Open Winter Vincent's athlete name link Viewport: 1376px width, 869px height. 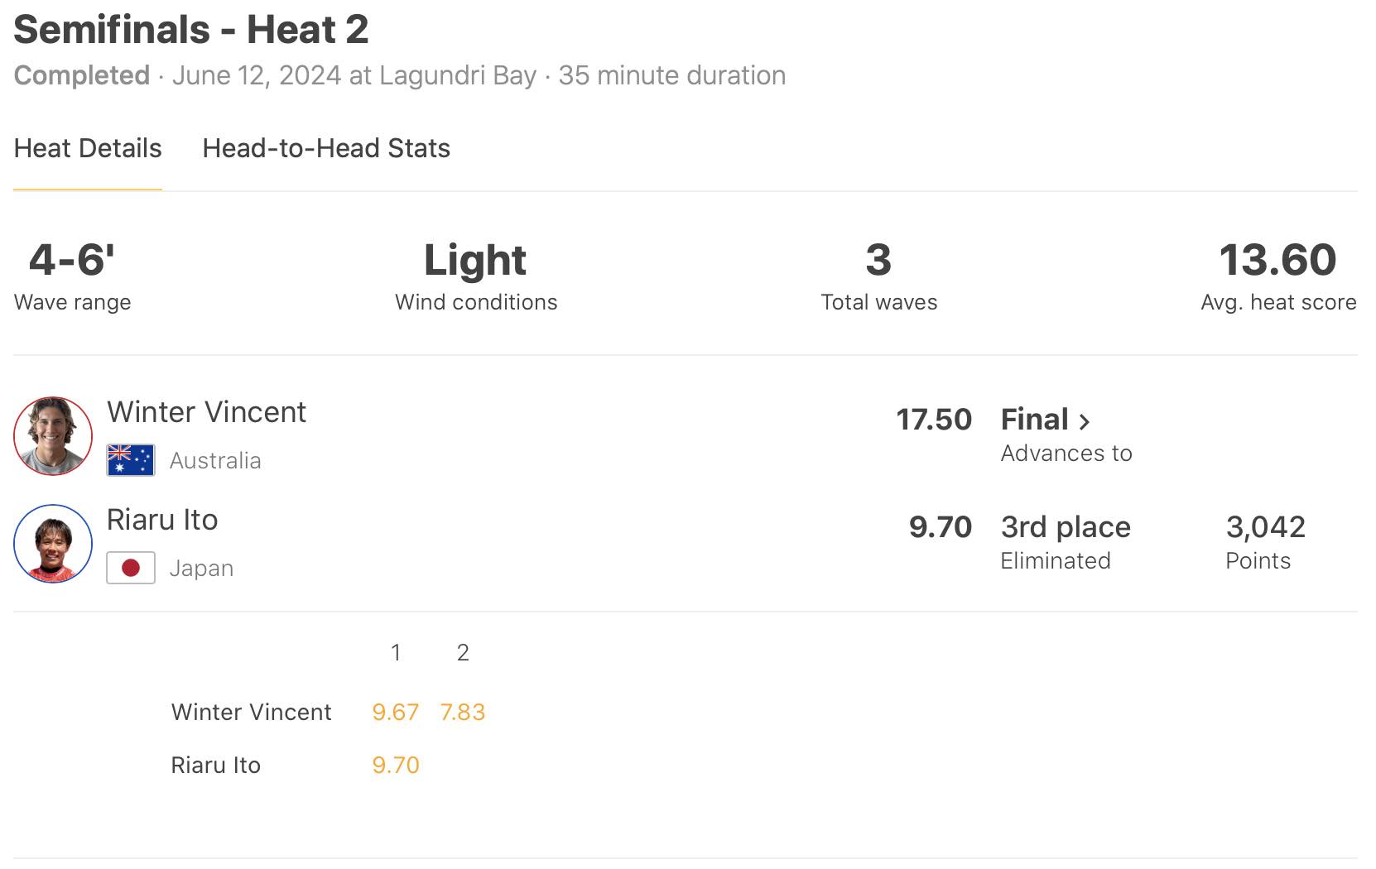pyautogui.click(x=206, y=412)
